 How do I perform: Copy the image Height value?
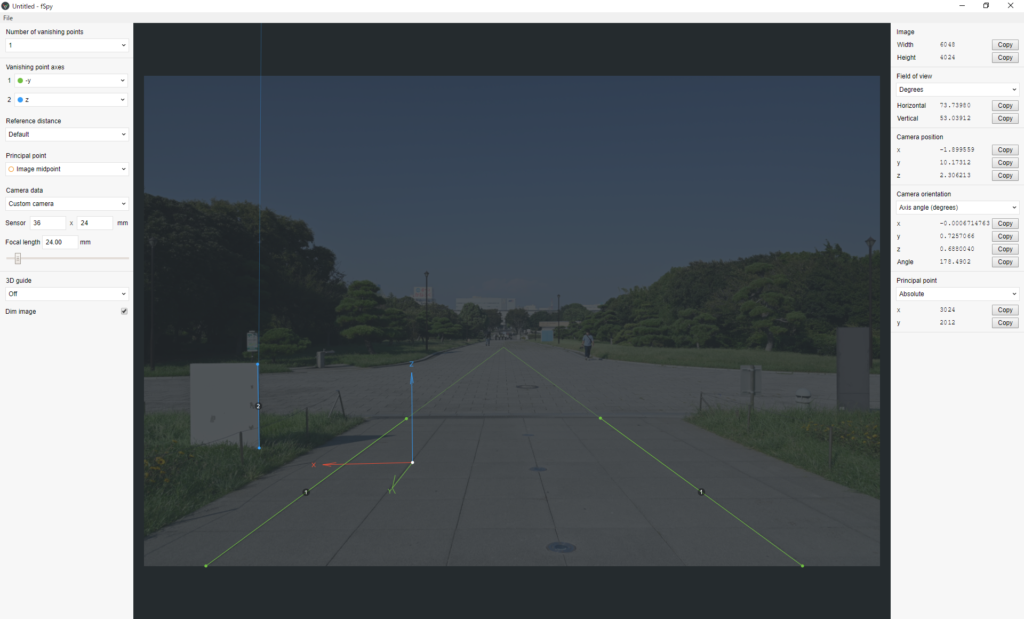(x=1005, y=58)
